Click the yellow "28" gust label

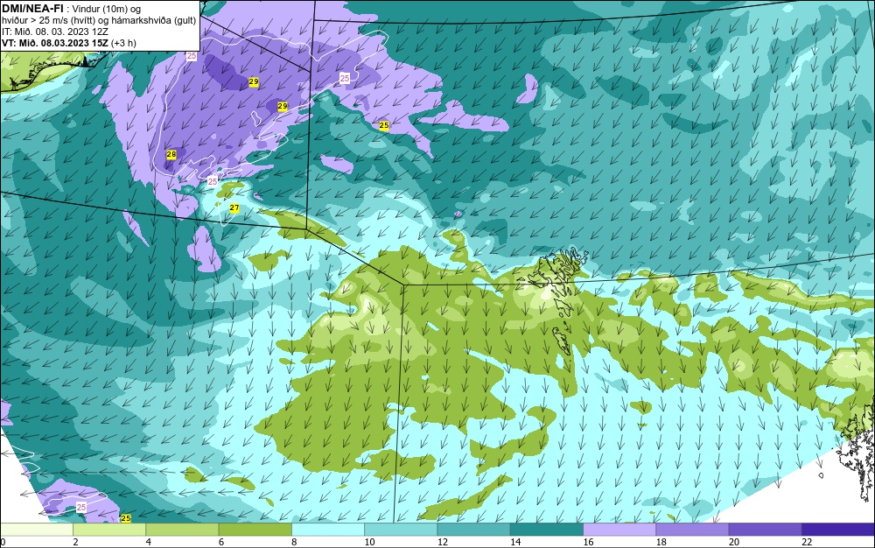(x=171, y=155)
